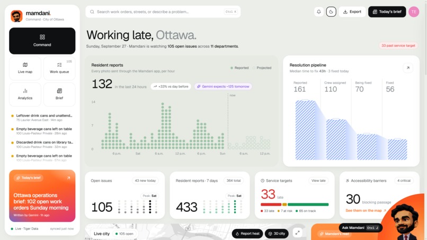This screenshot has height=240, width=427.
Task: Toggle dark mode moon button
Action: coord(331,12)
